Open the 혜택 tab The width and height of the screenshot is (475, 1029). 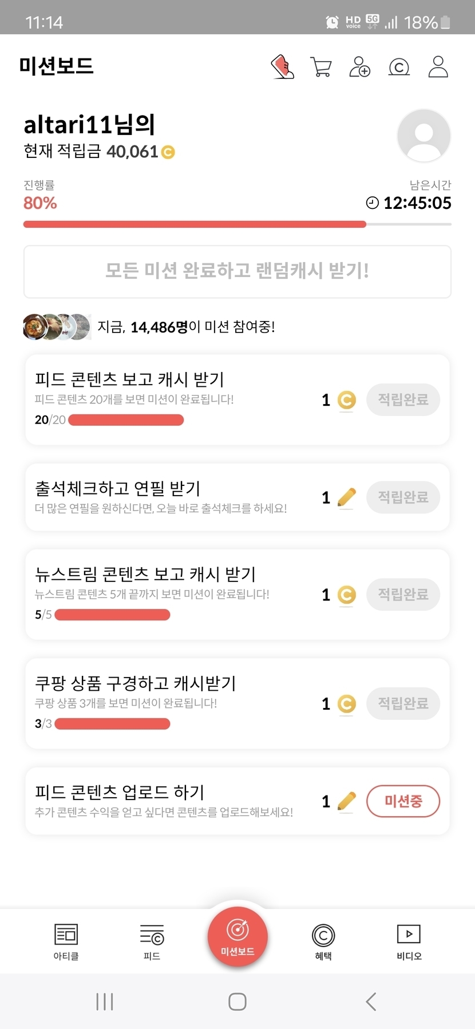323,941
